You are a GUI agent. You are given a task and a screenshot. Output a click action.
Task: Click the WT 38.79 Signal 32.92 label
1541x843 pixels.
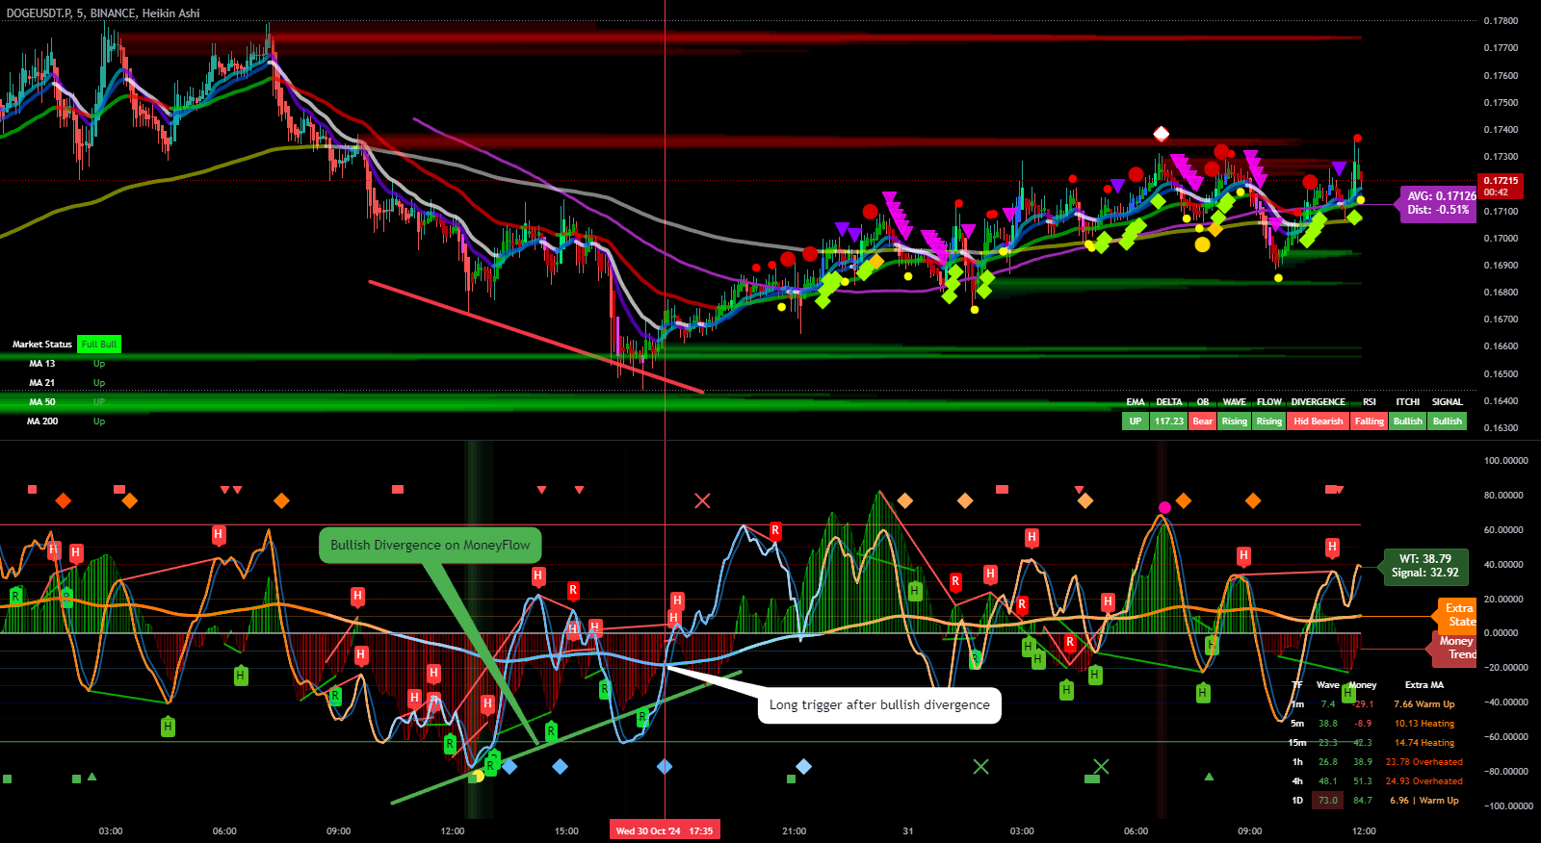(x=1424, y=566)
